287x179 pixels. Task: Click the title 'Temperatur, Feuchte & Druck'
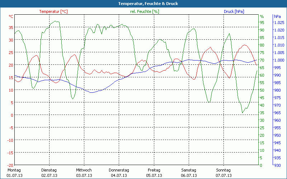148,4
